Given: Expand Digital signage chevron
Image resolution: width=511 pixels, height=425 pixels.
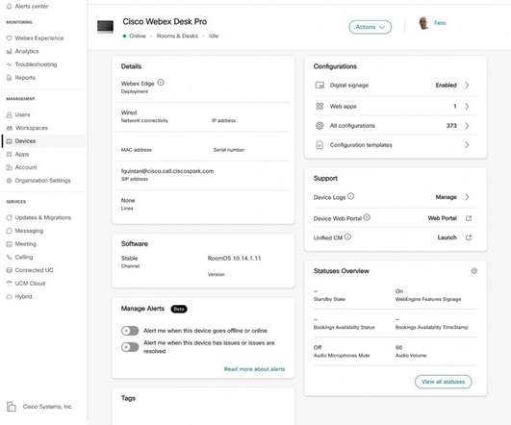Looking at the screenshot, I should click(467, 85).
